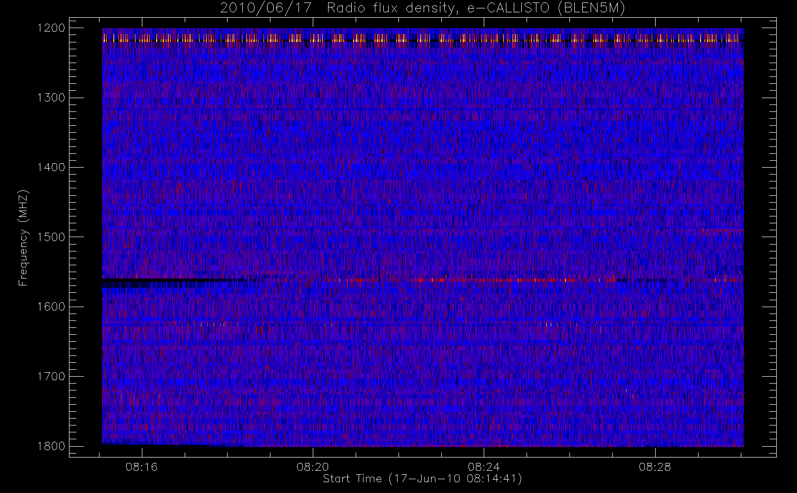Click the Start Time axis label
The width and height of the screenshot is (797, 493).
pos(422,479)
